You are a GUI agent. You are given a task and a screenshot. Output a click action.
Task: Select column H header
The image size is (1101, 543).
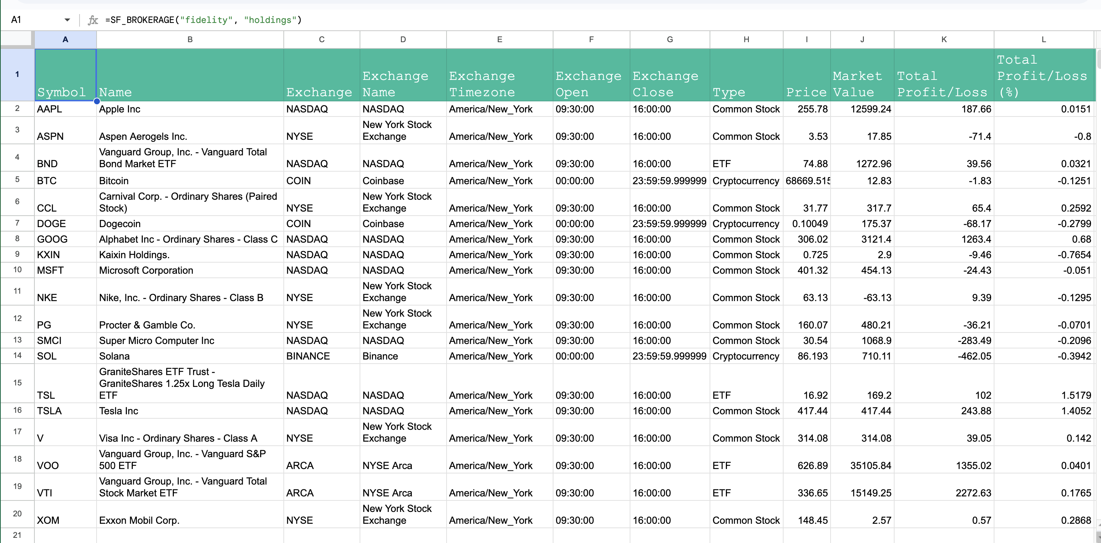[x=746, y=39]
